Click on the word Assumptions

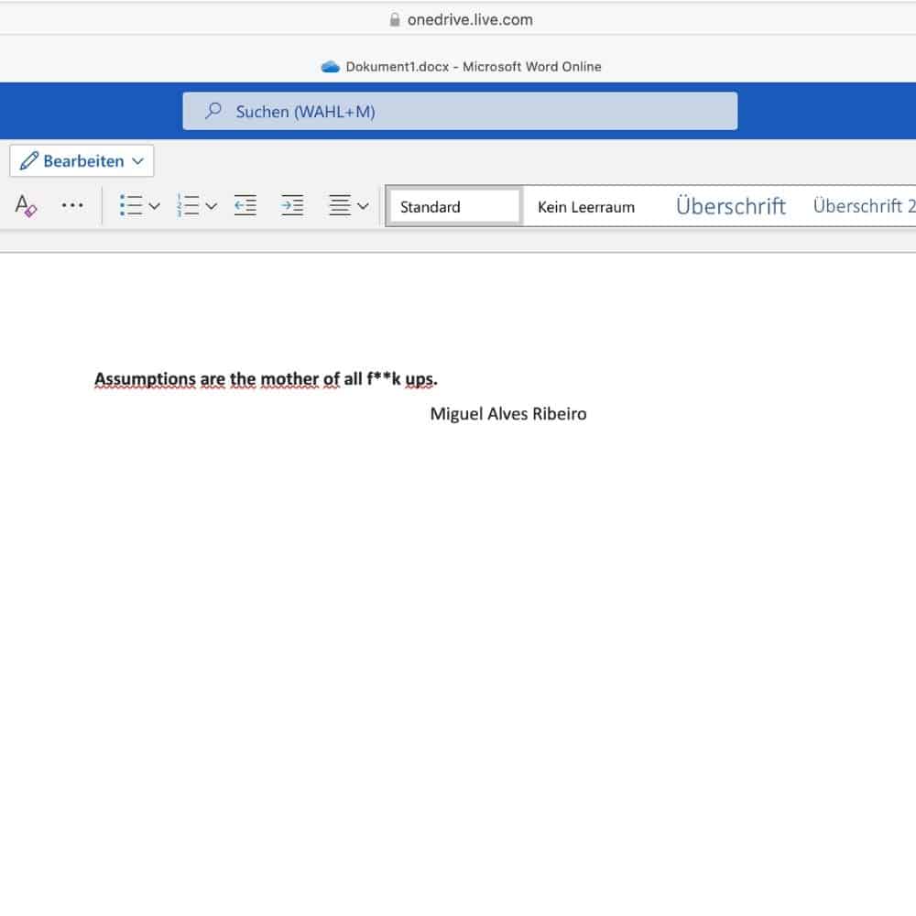(145, 379)
